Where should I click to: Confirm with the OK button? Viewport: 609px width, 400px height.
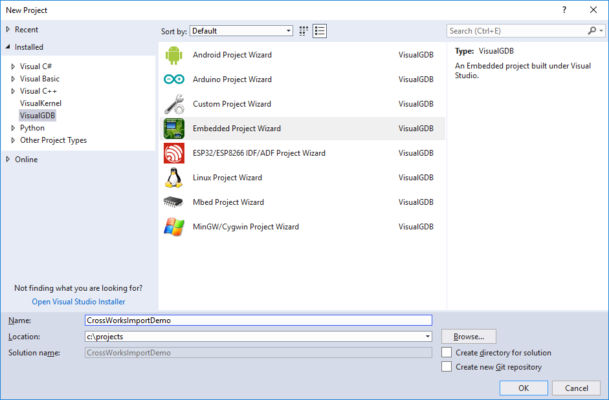click(524, 388)
